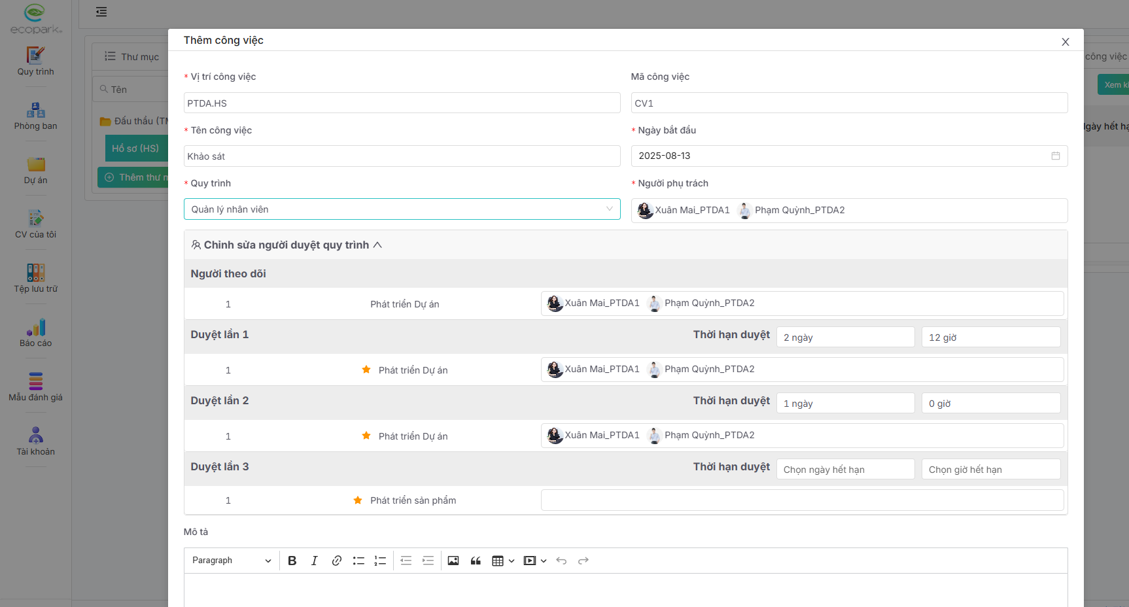Open Báo cáo in the sidebar
Viewport: 1129px width, 607px height.
[35, 332]
